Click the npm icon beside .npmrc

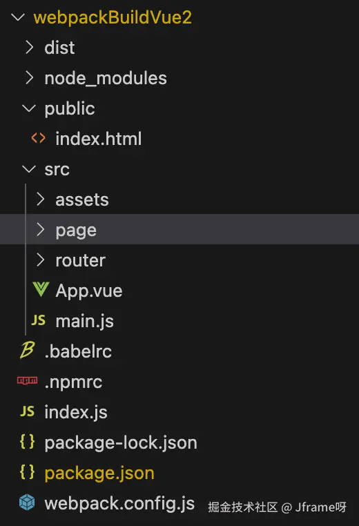[27, 380]
